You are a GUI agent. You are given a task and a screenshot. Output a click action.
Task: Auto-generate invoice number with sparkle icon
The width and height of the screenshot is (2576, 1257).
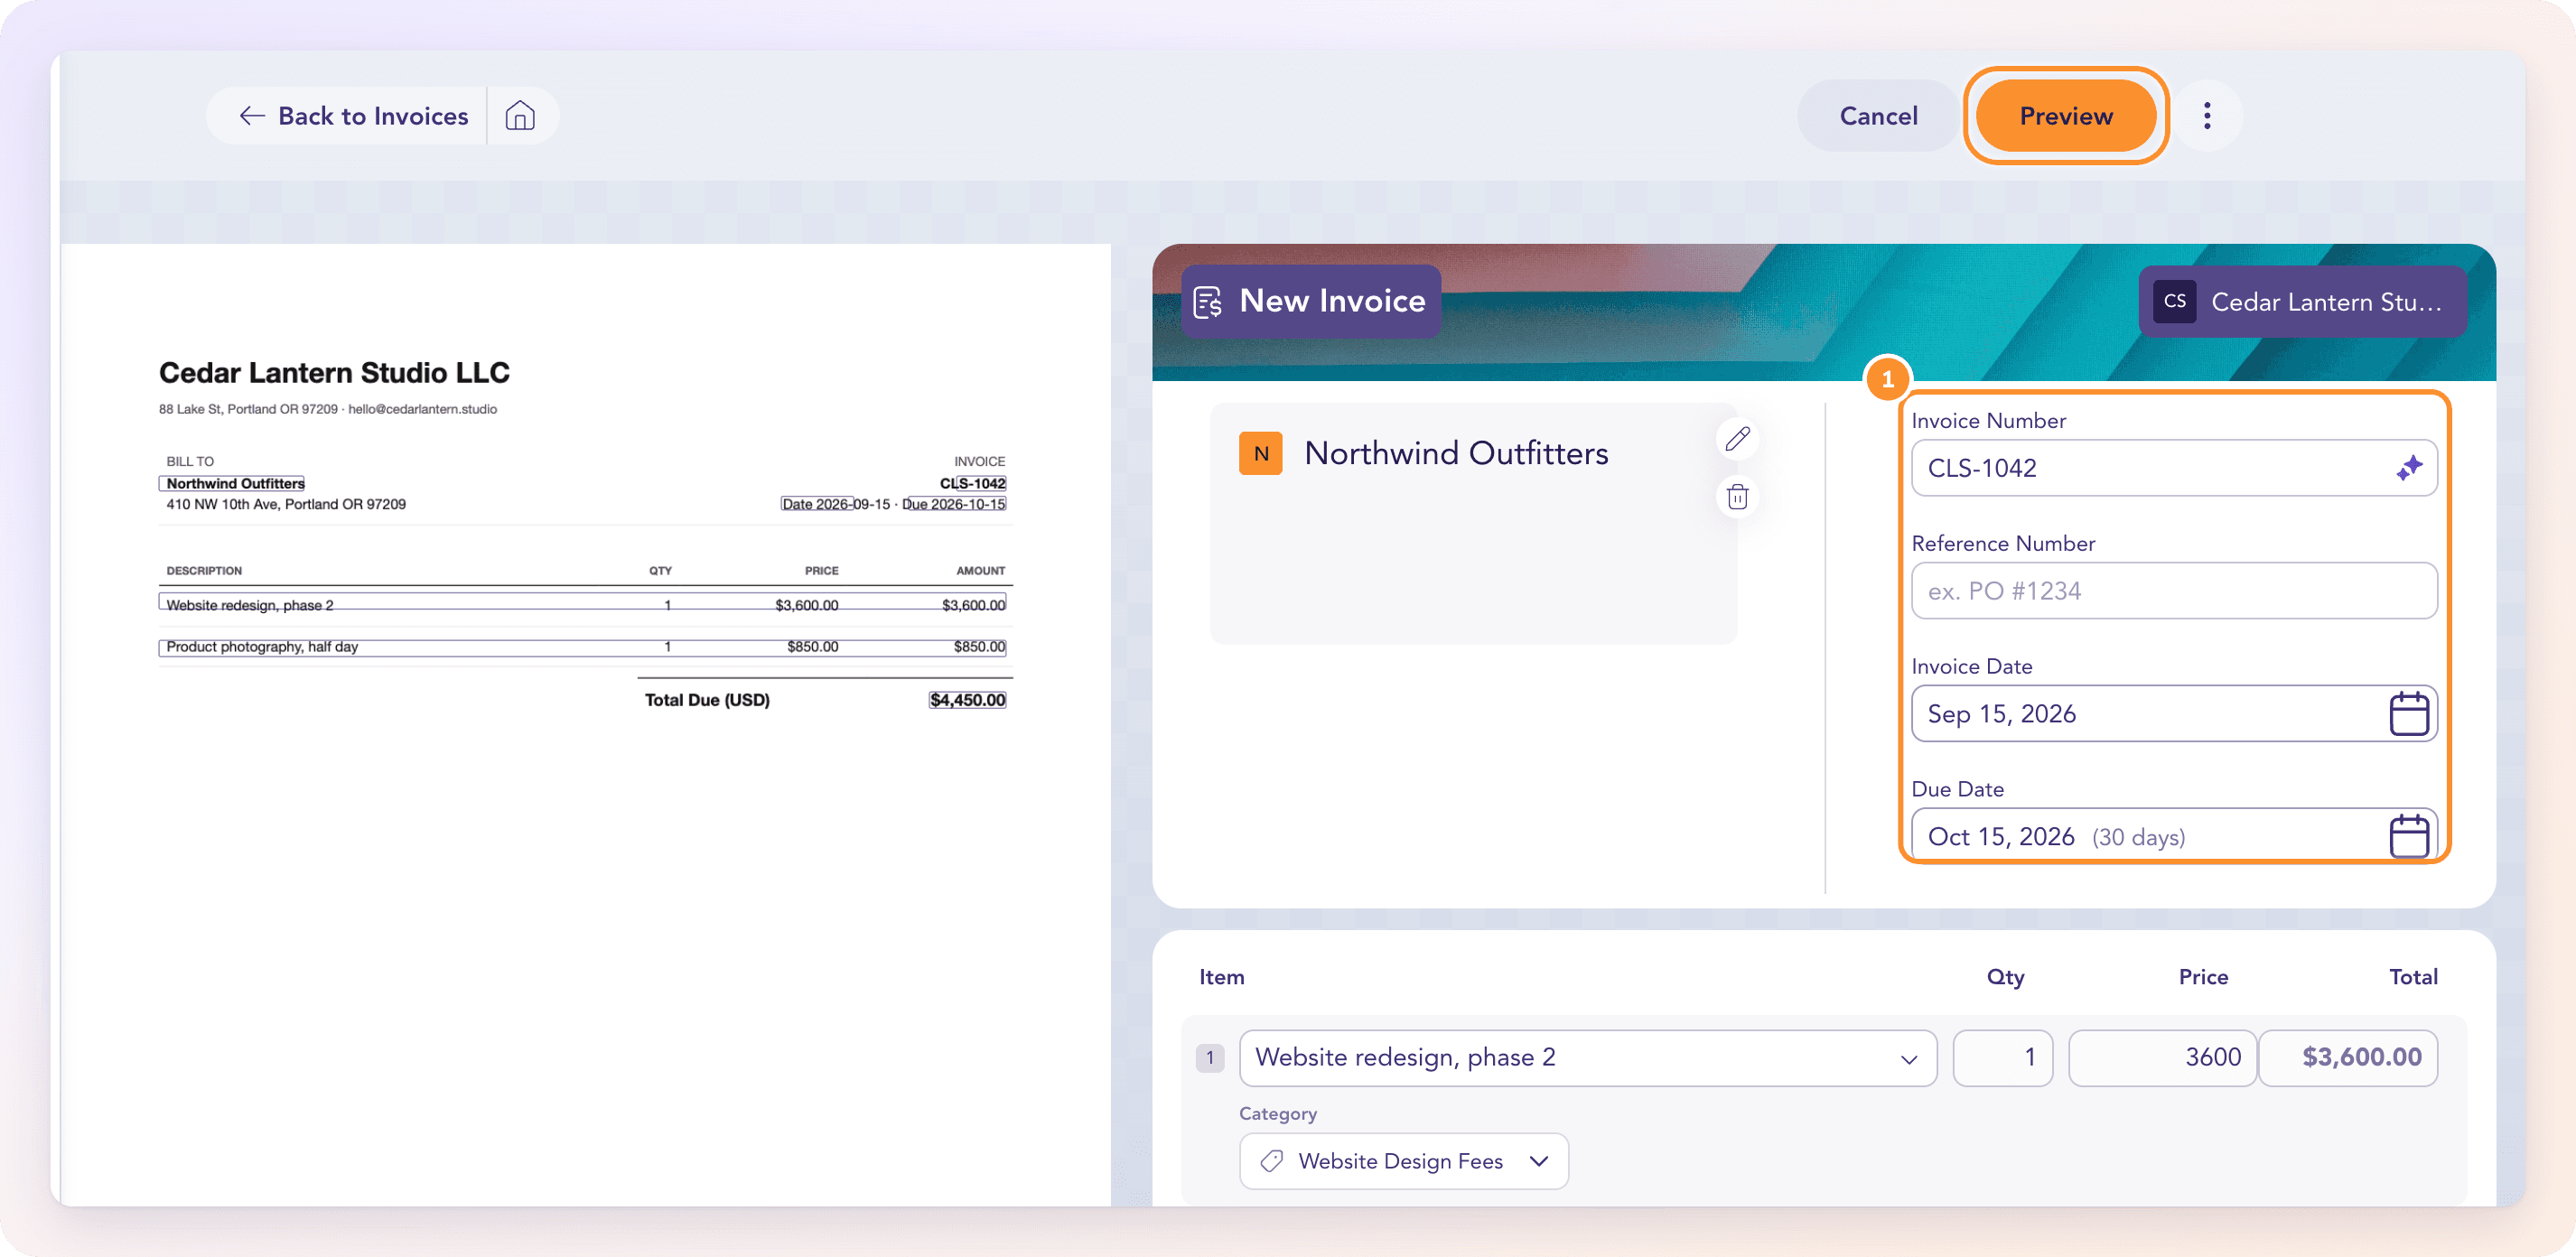point(2409,468)
